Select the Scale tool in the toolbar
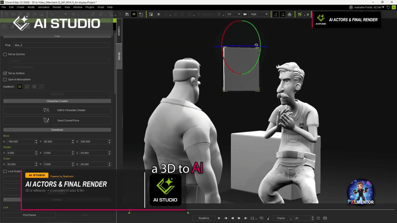This screenshot has width=397, height=223. (93, 14)
